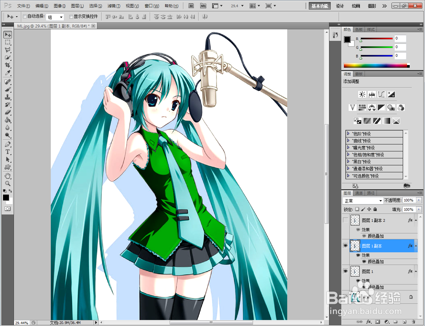Open the 图像(I) menu
The width and height of the screenshot is (425, 326).
(x=60, y=6)
